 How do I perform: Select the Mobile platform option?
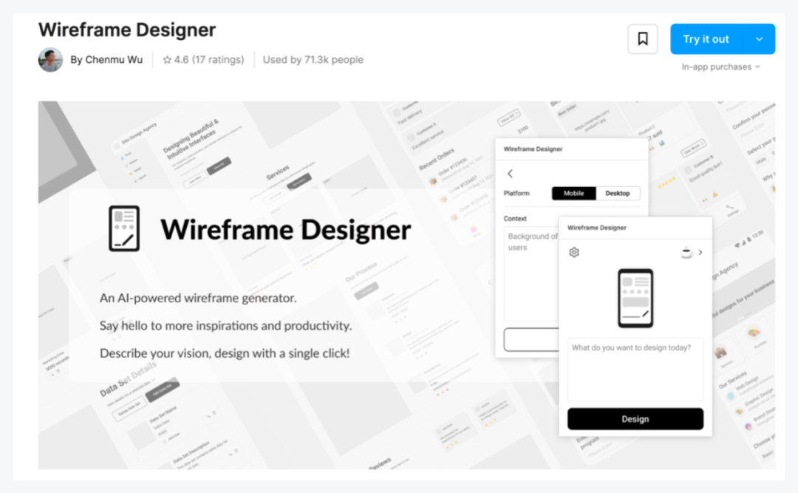tap(573, 193)
